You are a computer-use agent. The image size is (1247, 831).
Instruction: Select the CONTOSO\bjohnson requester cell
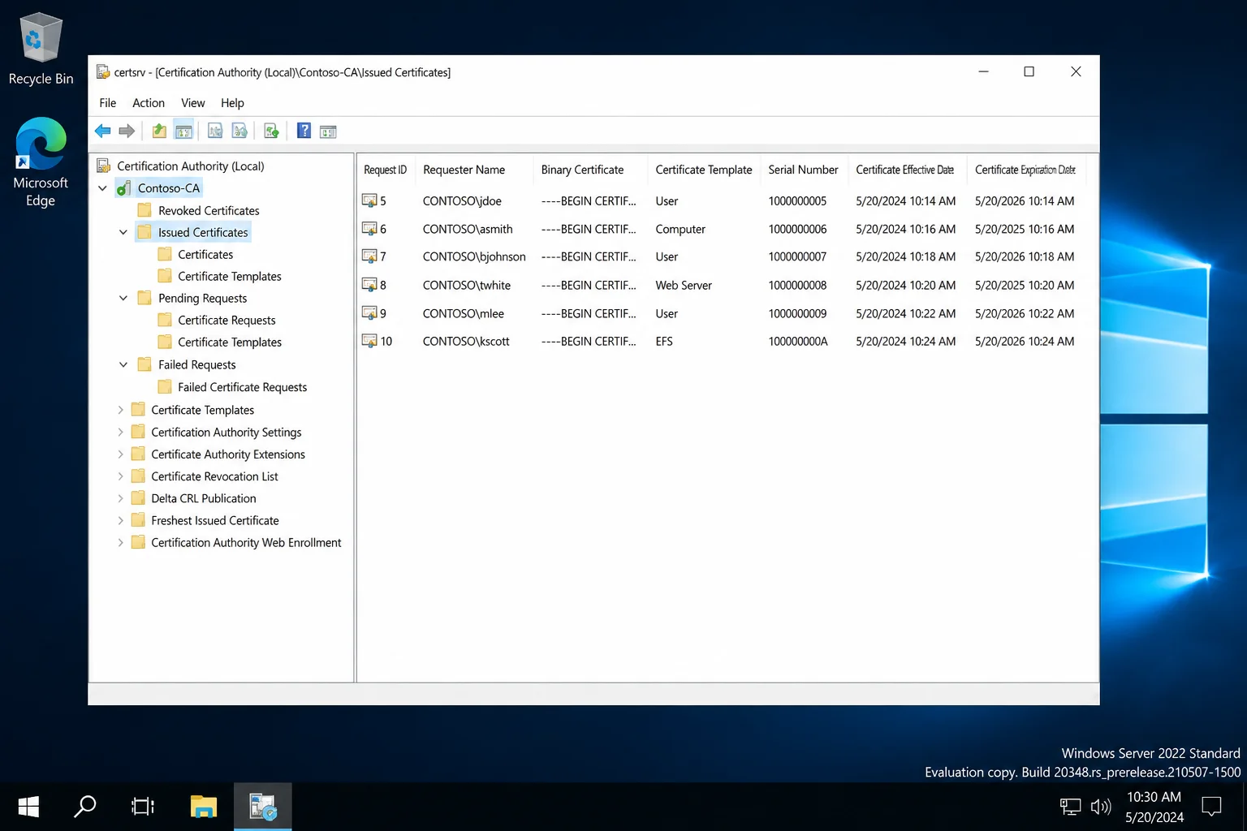tap(474, 256)
